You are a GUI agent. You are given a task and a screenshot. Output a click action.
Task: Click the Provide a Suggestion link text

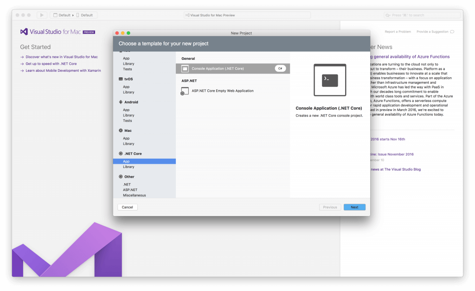coord(432,32)
